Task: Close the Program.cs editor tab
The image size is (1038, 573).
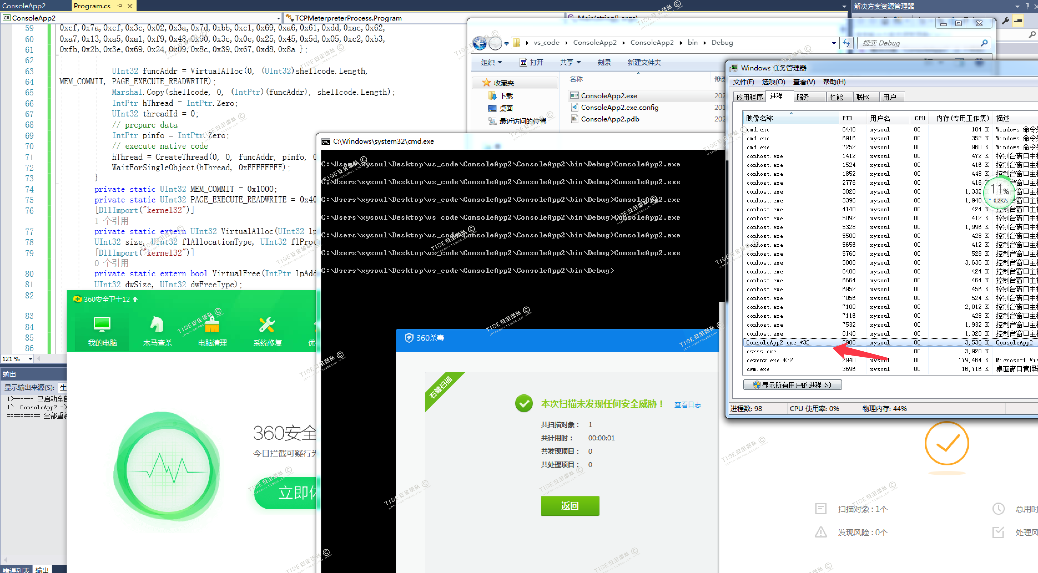Action: (x=130, y=6)
